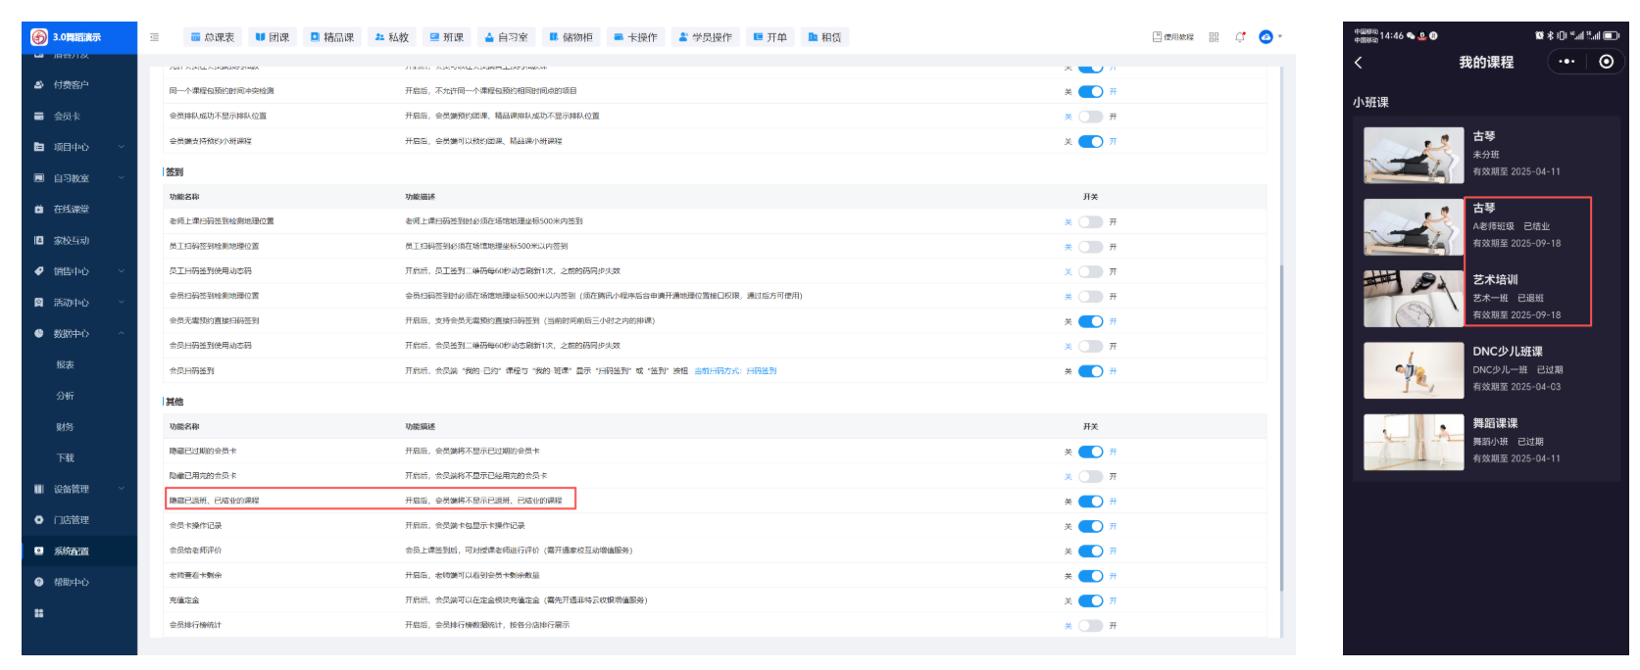
Task: Toggle 隐藏已退班、已结业的课程 switch
Action: point(1090,502)
